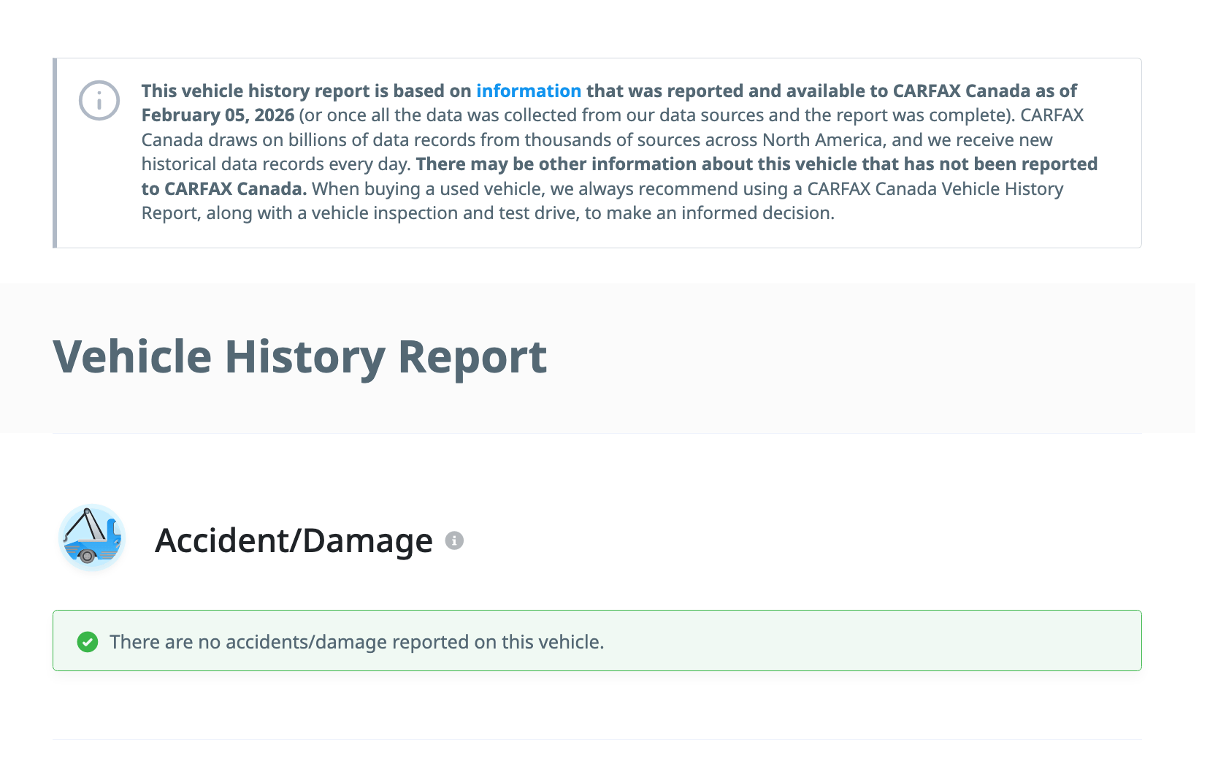
Task: Click the "February 05, 2026" date text
Action: click(218, 115)
